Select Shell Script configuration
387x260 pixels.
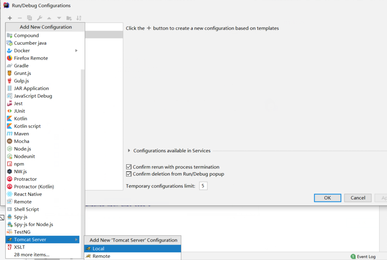(43, 209)
